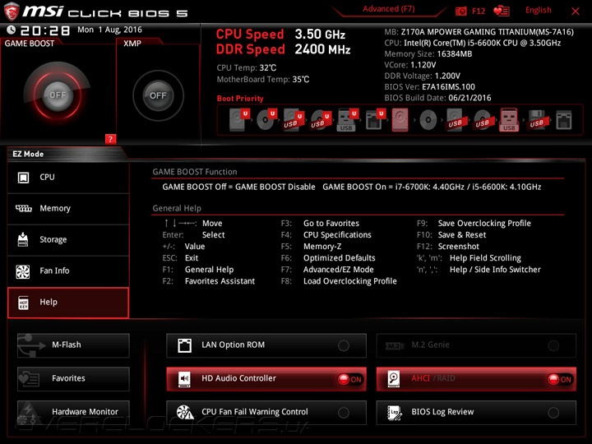Switch the AHCI / RAID toggle
Image resolution: width=592 pixels, height=444 pixels.
(x=476, y=379)
